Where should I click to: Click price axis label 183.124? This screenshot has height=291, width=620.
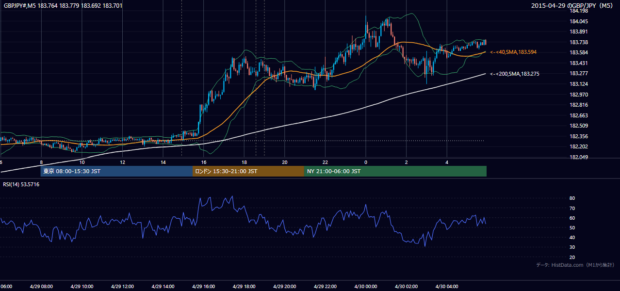click(579, 84)
